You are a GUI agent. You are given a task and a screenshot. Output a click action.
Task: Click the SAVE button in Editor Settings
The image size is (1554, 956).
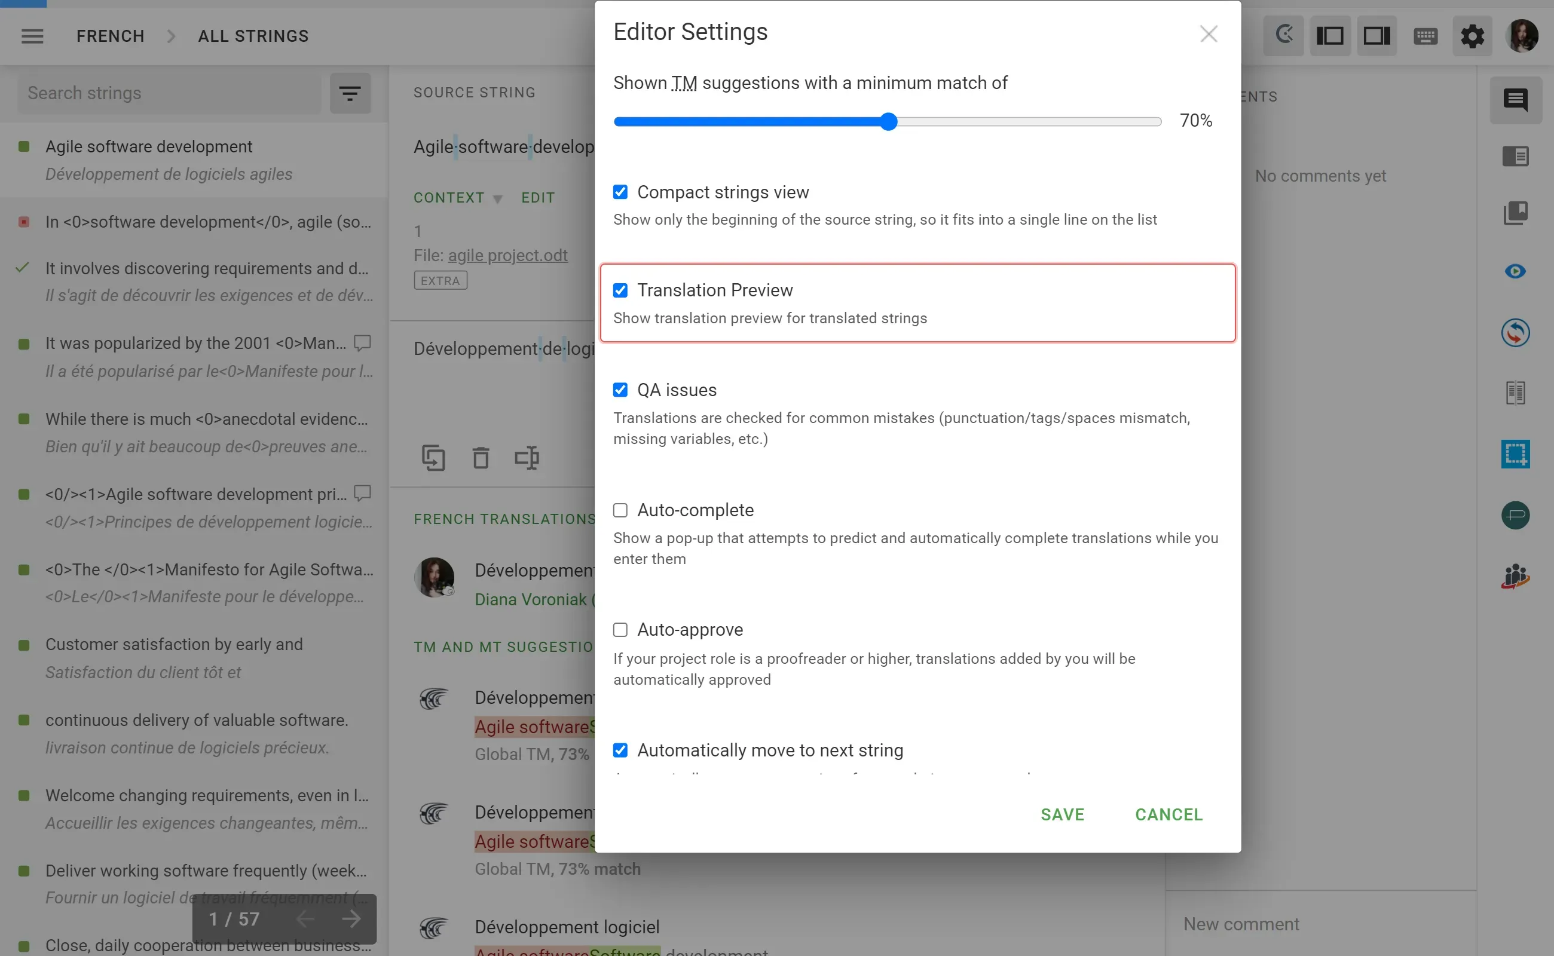[1062, 814]
